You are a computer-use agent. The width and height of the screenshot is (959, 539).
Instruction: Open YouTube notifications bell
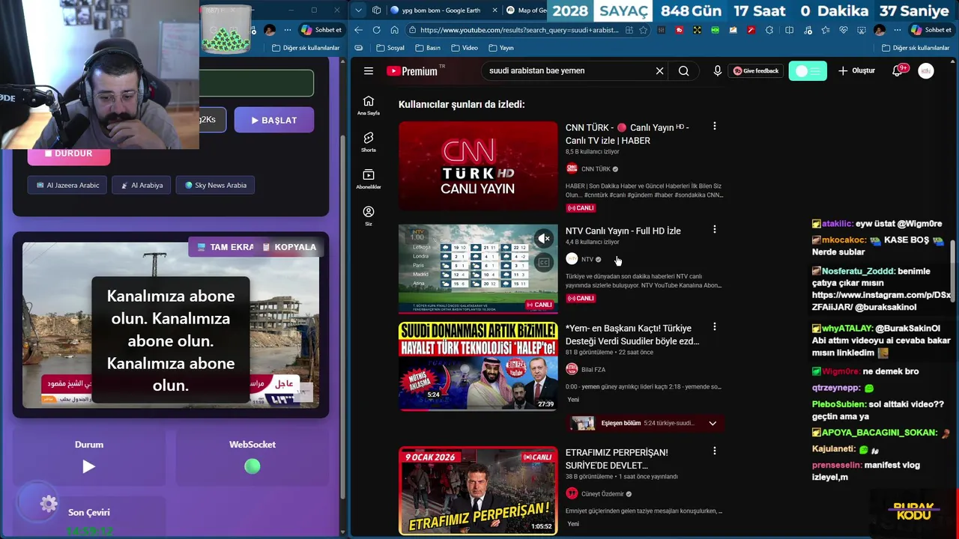click(898, 70)
